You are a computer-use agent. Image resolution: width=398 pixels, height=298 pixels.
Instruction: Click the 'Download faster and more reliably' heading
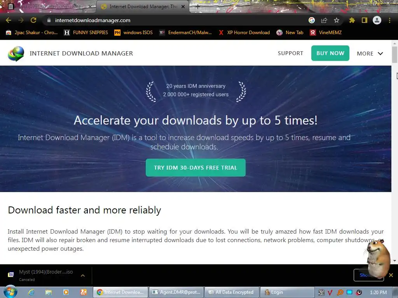[84, 210]
